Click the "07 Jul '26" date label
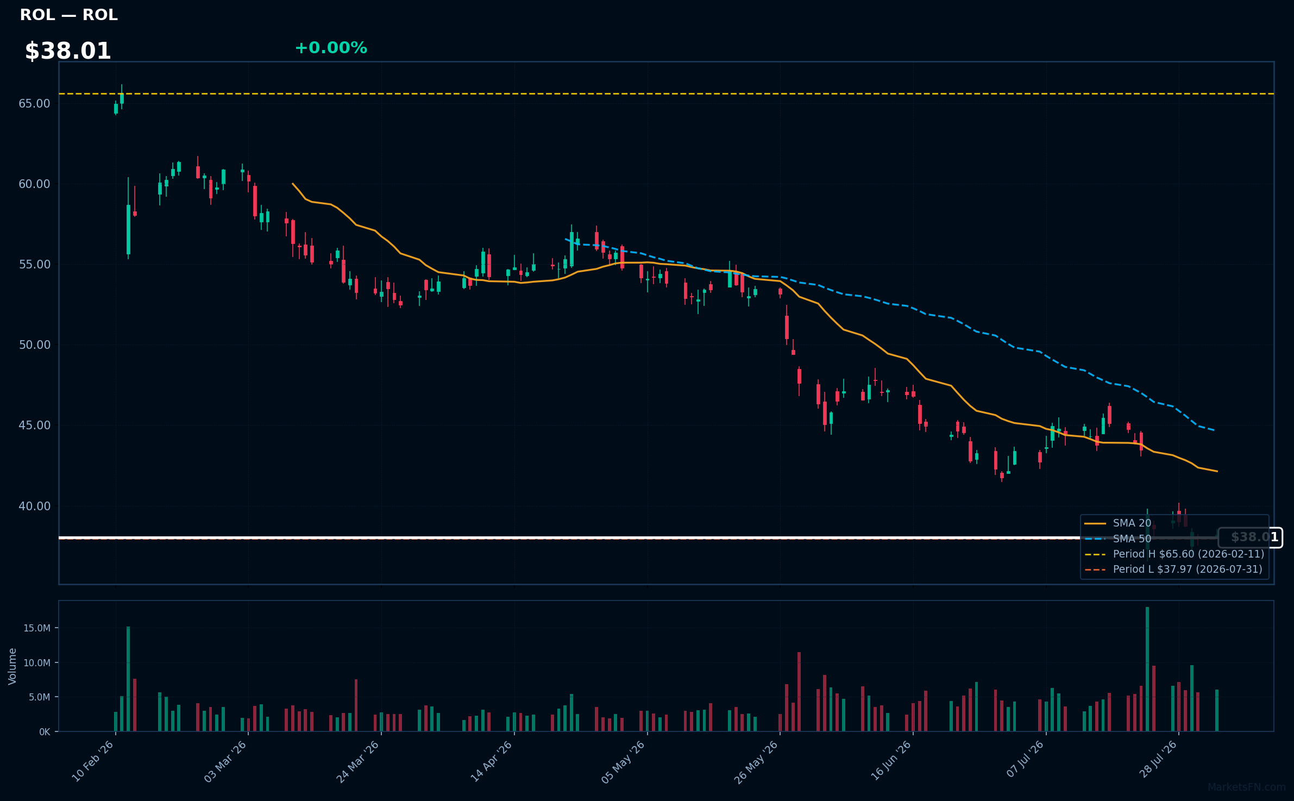This screenshot has width=1294, height=801. (1025, 759)
